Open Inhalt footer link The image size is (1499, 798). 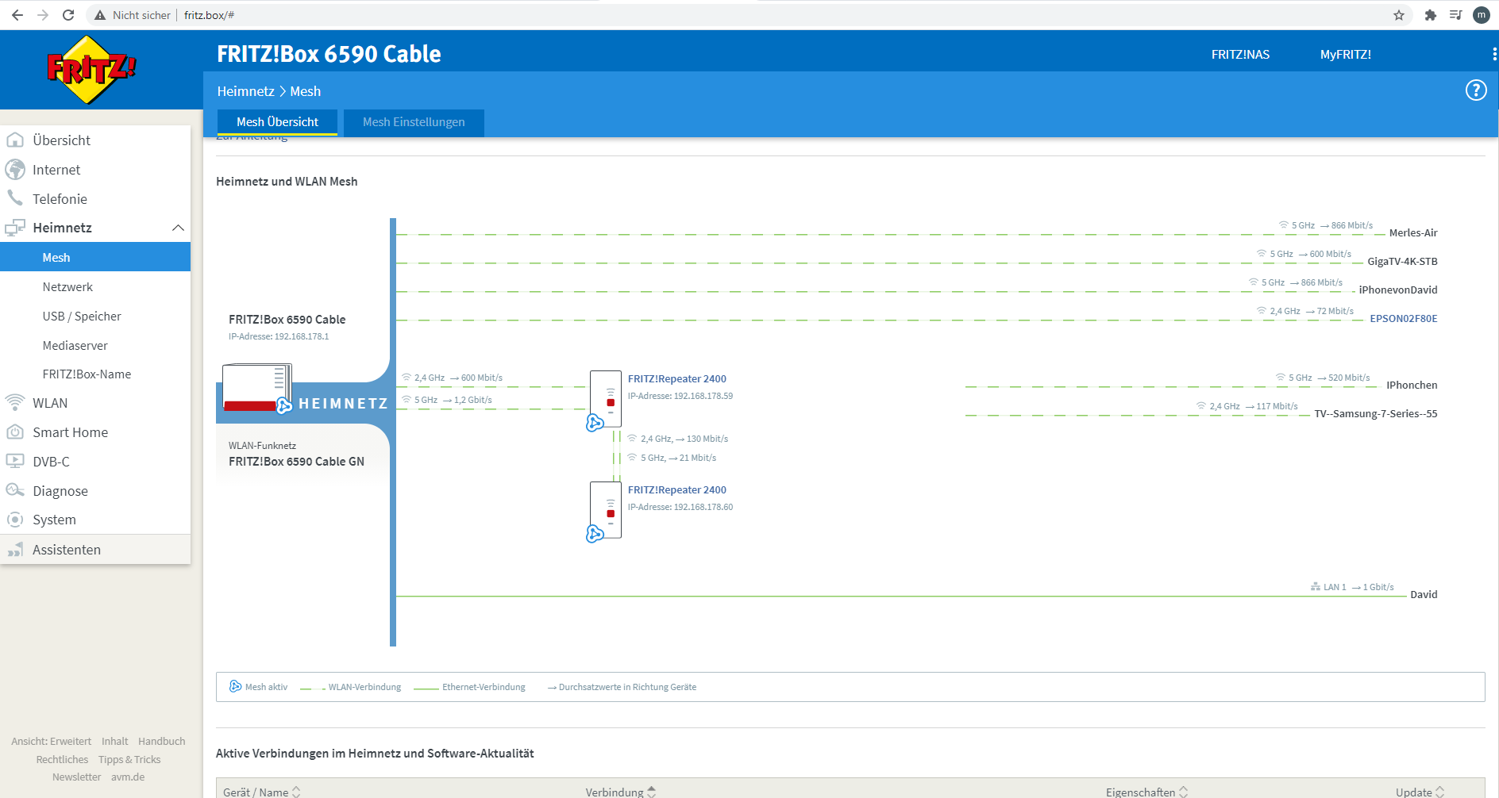[114, 741]
